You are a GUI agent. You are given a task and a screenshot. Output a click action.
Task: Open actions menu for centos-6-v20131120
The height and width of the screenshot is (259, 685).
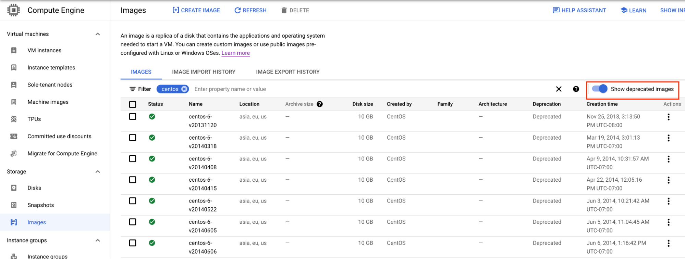[669, 117]
